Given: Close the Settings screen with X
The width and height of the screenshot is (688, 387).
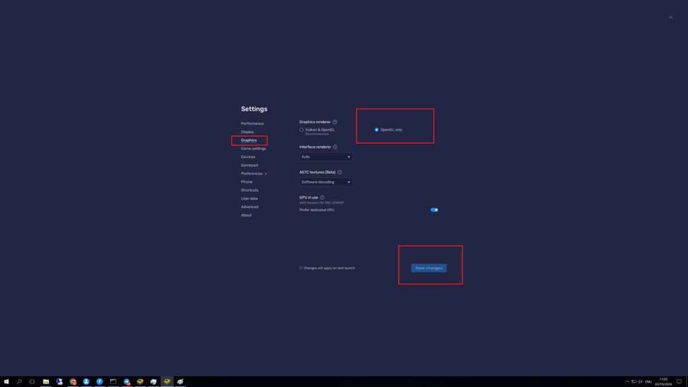Looking at the screenshot, I should [x=671, y=17].
